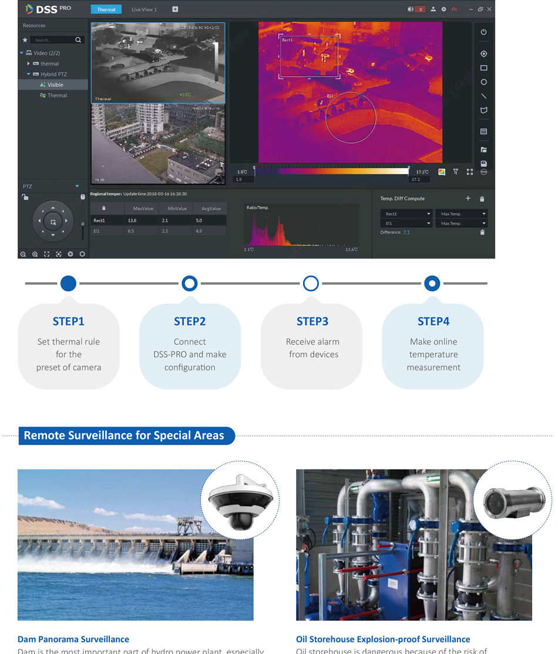Collapse the Hybrid PTZ node
Screen dimensions: 558x654
tap(28, 74)
